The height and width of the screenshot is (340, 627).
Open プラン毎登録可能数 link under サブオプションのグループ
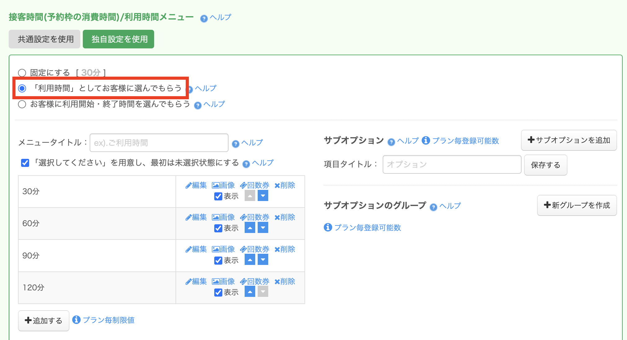367,228
